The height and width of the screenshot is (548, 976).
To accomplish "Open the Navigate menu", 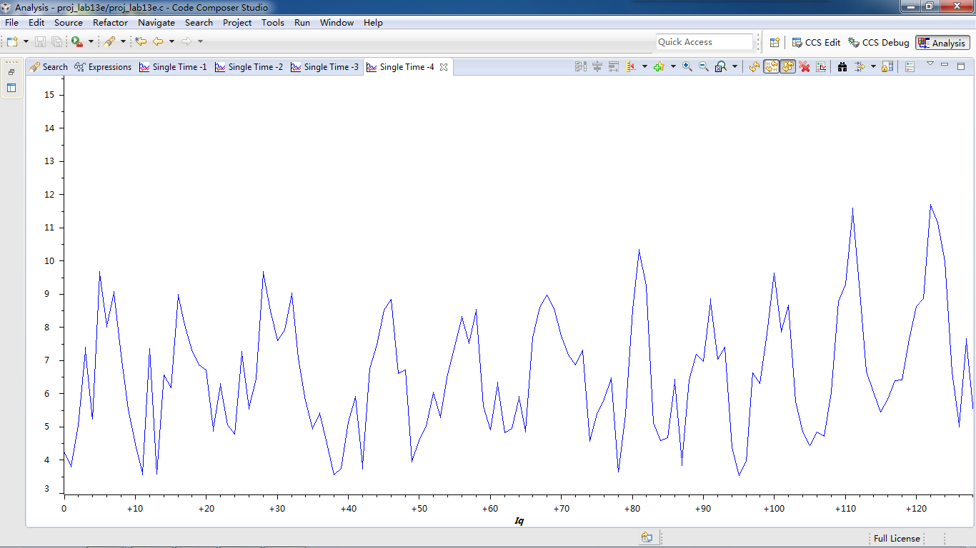I will [156, 22].
